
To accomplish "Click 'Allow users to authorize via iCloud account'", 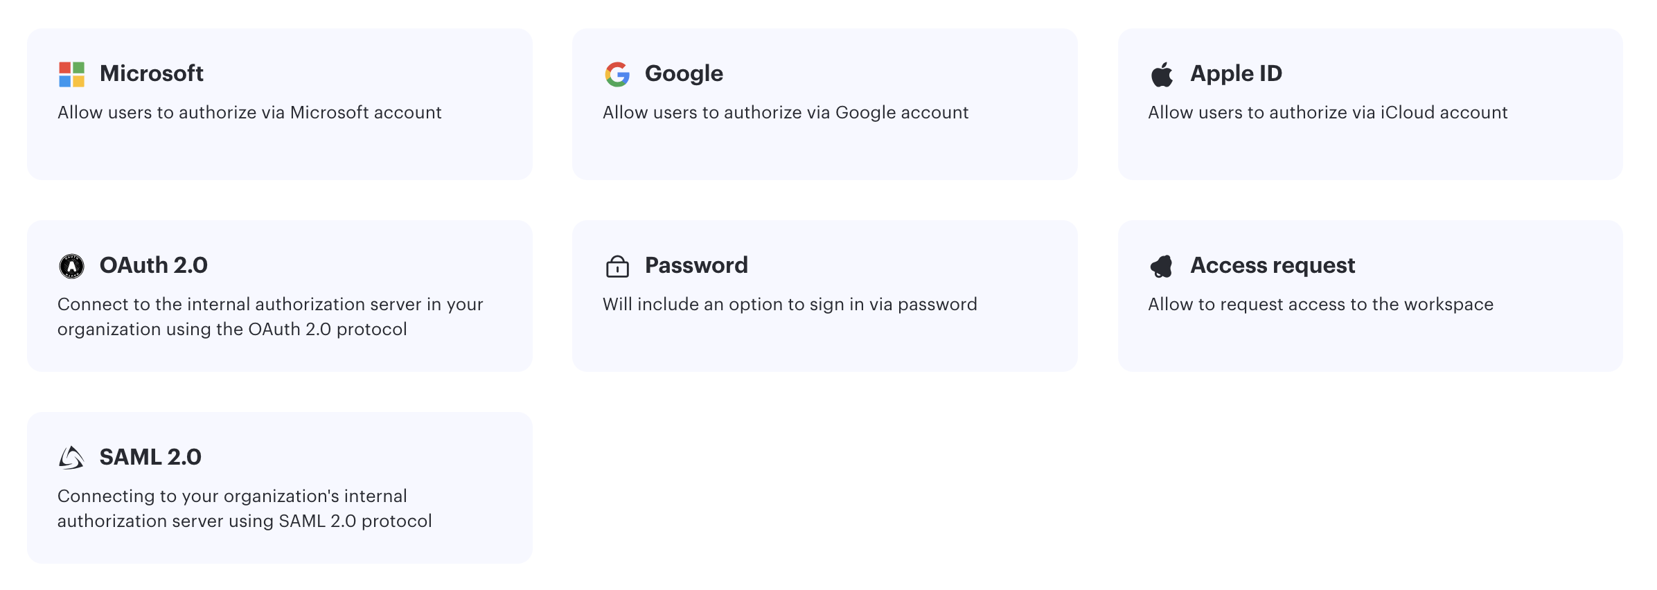I will pos(1327,112).
